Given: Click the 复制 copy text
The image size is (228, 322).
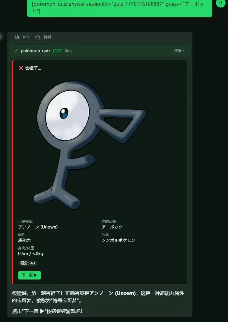Looking at the screenshot, I should (47, 37).
